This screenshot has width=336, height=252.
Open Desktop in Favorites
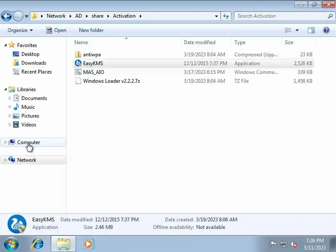[x=30, y=54]
